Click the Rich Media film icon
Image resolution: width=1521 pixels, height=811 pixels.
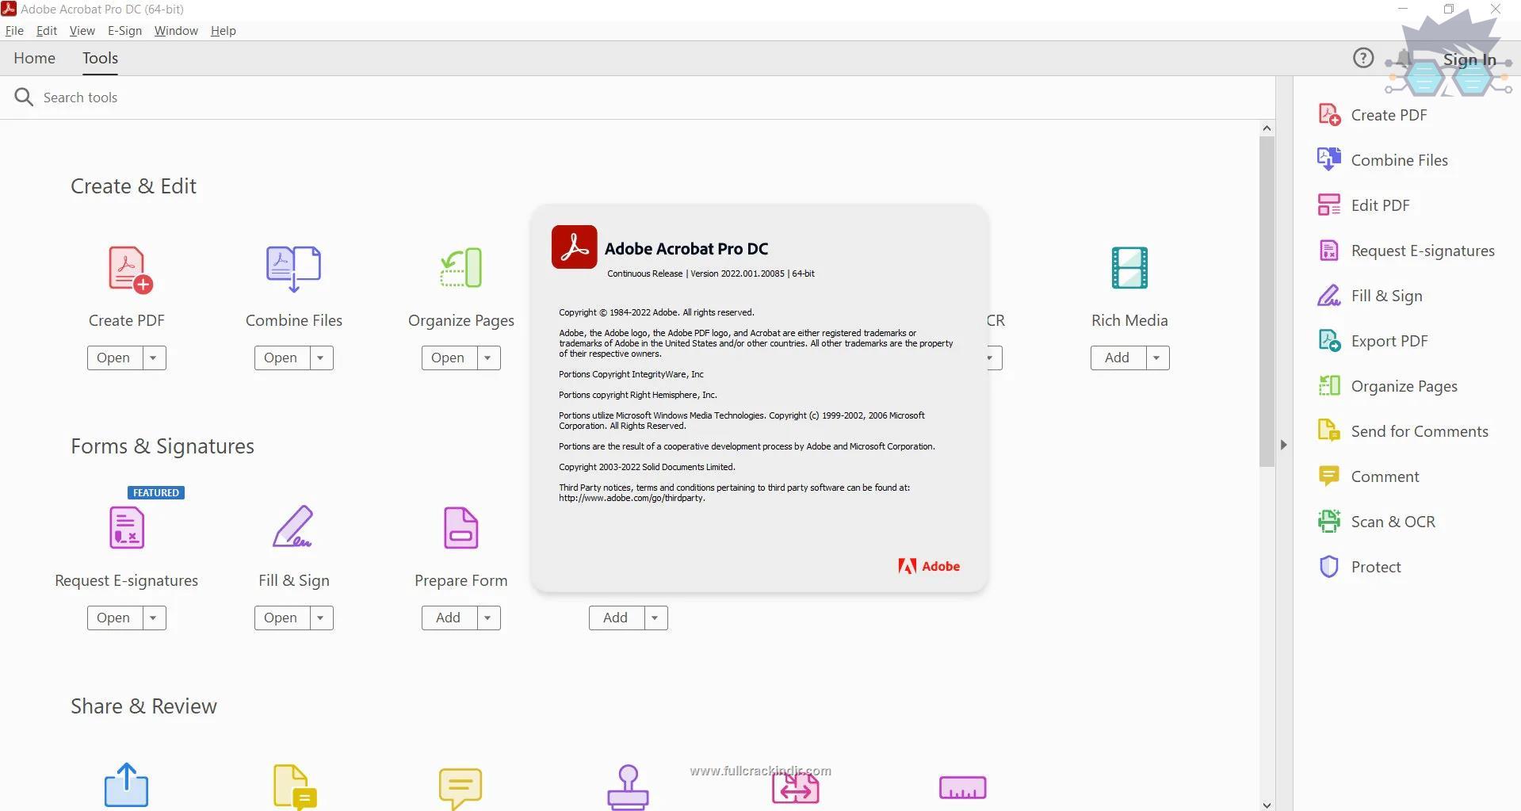1129,268
